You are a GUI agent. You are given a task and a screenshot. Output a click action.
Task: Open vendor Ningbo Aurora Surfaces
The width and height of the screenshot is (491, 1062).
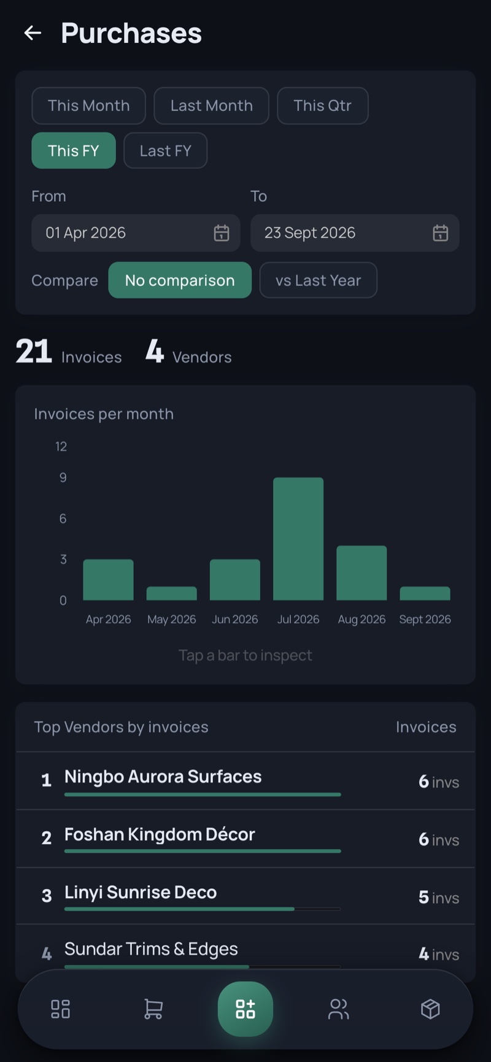pos(245,781)
